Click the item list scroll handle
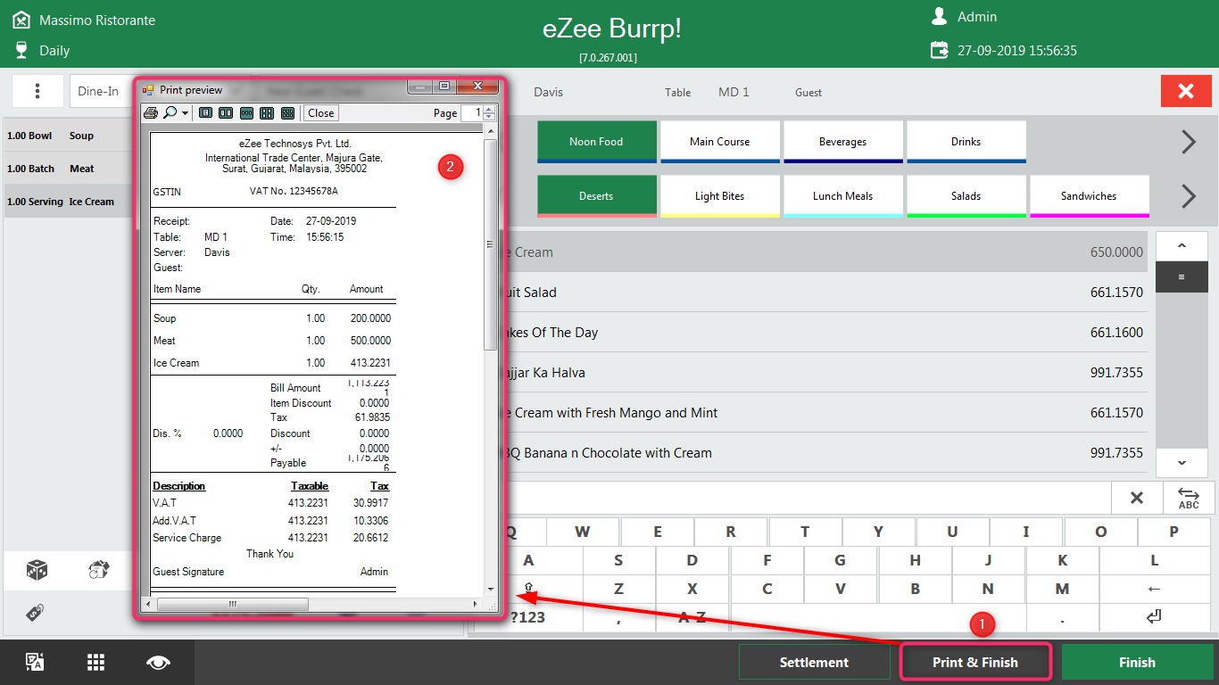1219x685 pixels. pyautogui.click(x=1182, y=277)
